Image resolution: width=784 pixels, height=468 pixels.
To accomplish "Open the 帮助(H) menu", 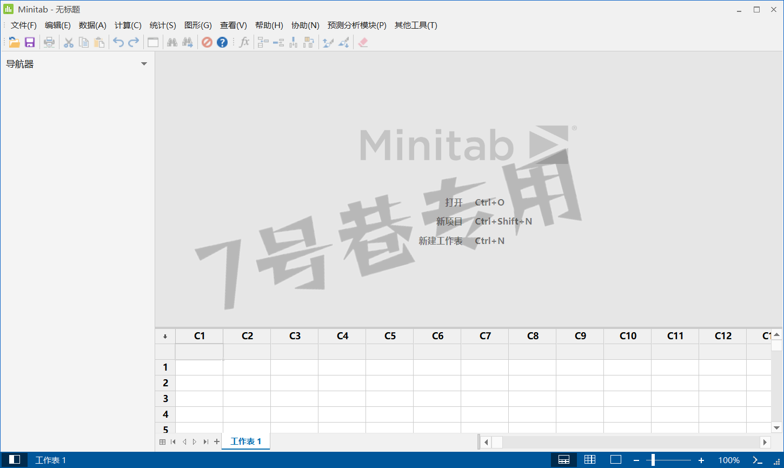I will (269, 25).
